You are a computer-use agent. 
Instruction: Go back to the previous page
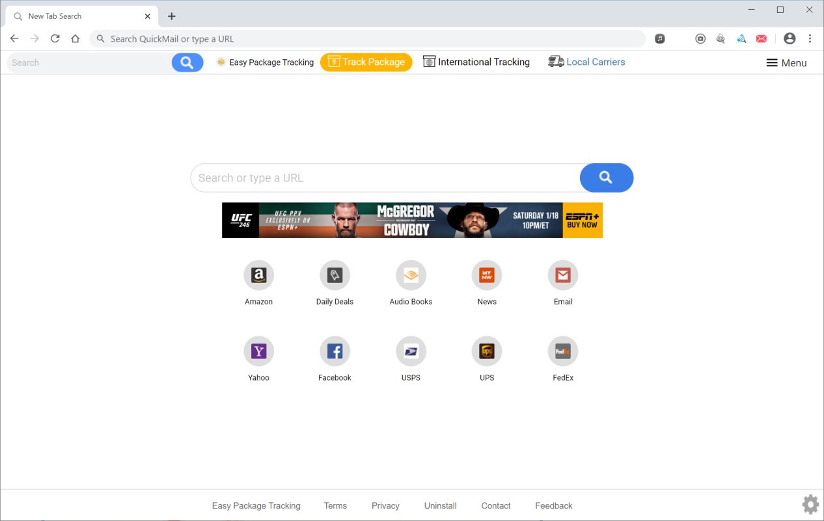pyautogui.click(x=14, y=38)
